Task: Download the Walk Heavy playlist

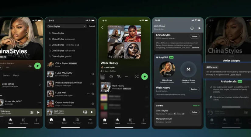Action: click(111, 77)
